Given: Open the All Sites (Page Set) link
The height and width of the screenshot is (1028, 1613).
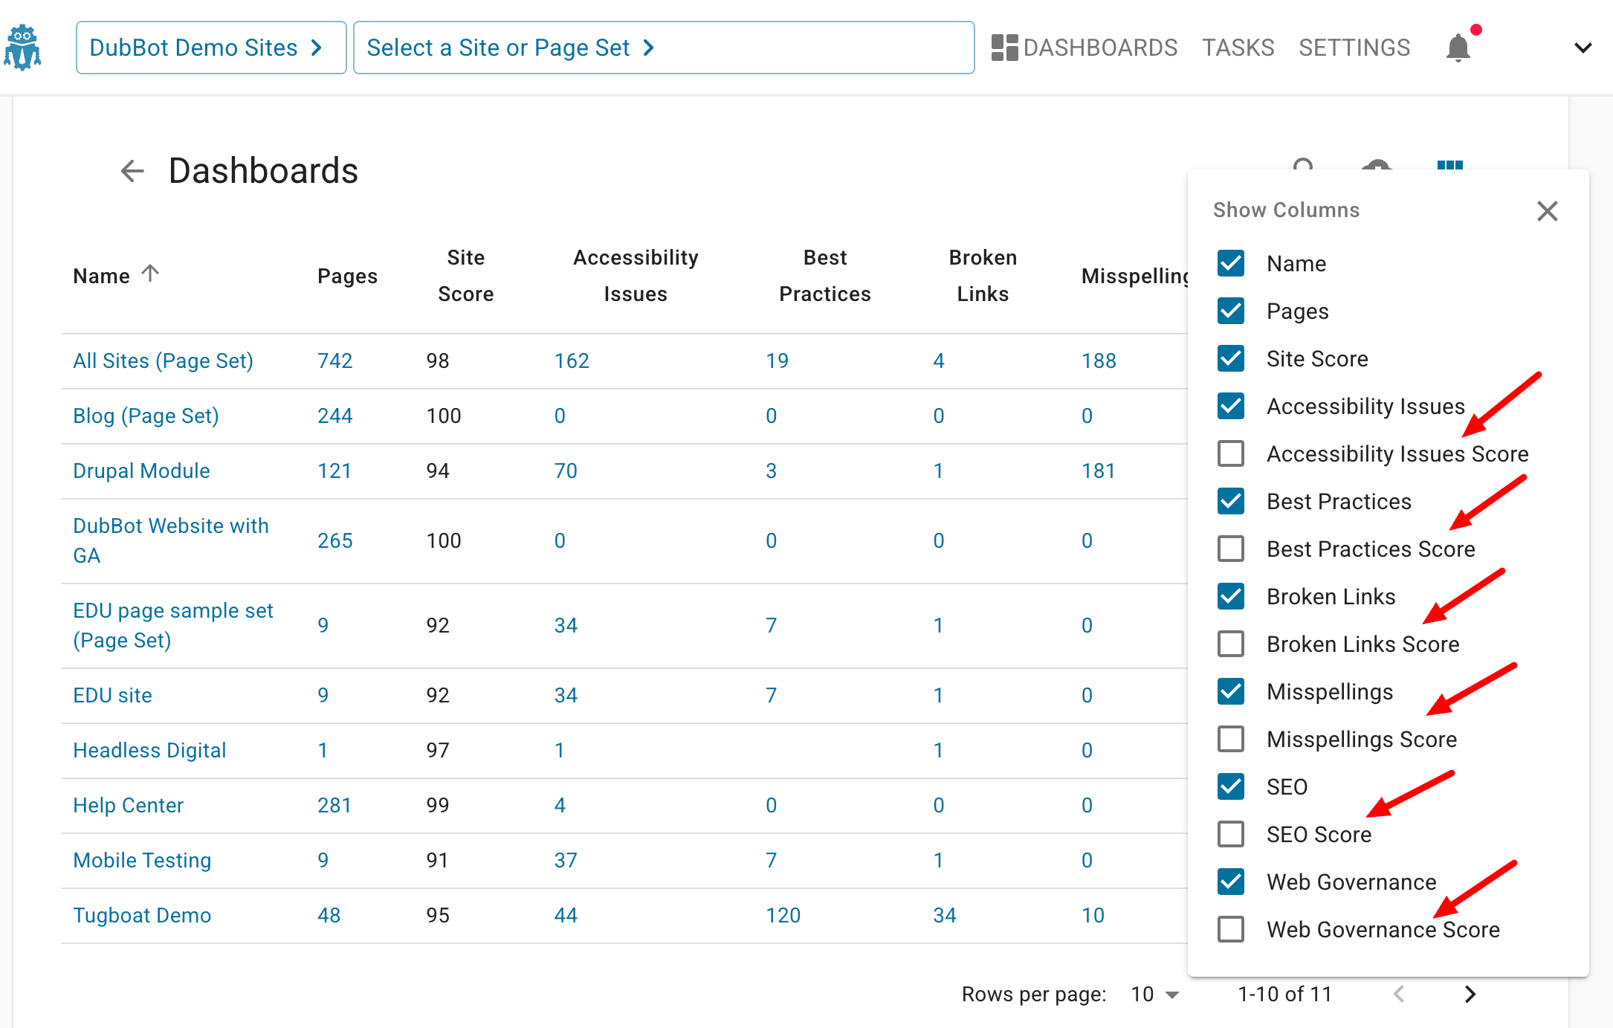Looking at the screenshot, I should click(x=163, y=360).
